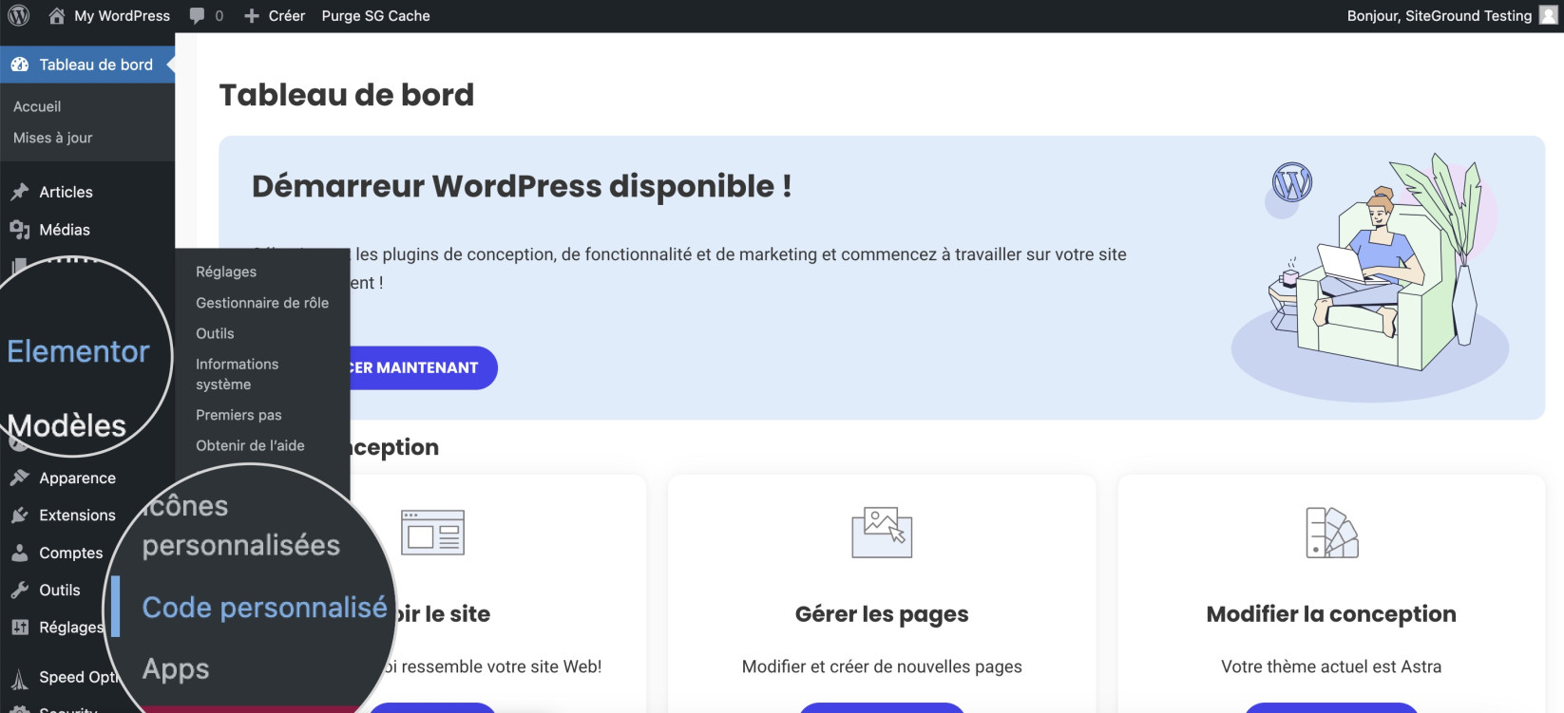Click the Articles pin icon
This screenshot has height=713, width=1564.
tap(20, 192)
